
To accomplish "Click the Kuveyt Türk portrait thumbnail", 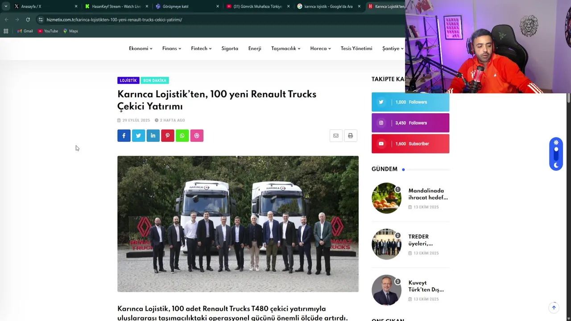I will pos(386,290).
